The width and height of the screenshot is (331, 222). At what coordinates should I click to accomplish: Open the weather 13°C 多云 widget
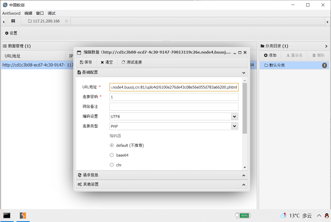pos(296,215)
